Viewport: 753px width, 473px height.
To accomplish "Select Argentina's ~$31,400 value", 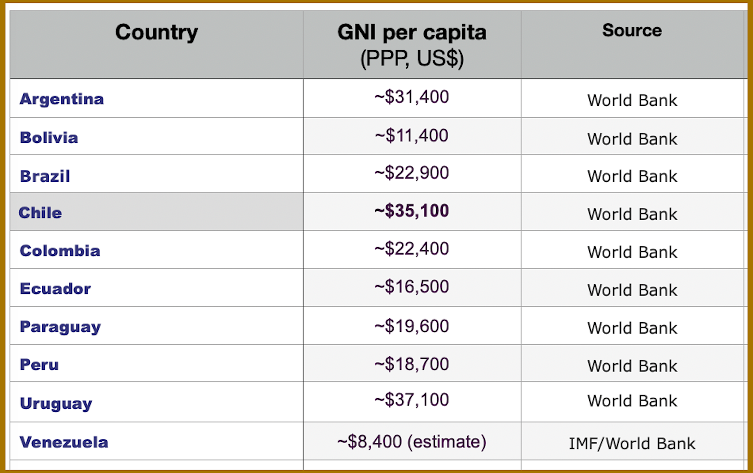I will tap(412, 97).
